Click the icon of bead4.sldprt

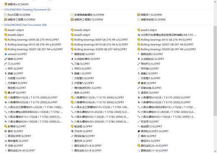[5, 35]
